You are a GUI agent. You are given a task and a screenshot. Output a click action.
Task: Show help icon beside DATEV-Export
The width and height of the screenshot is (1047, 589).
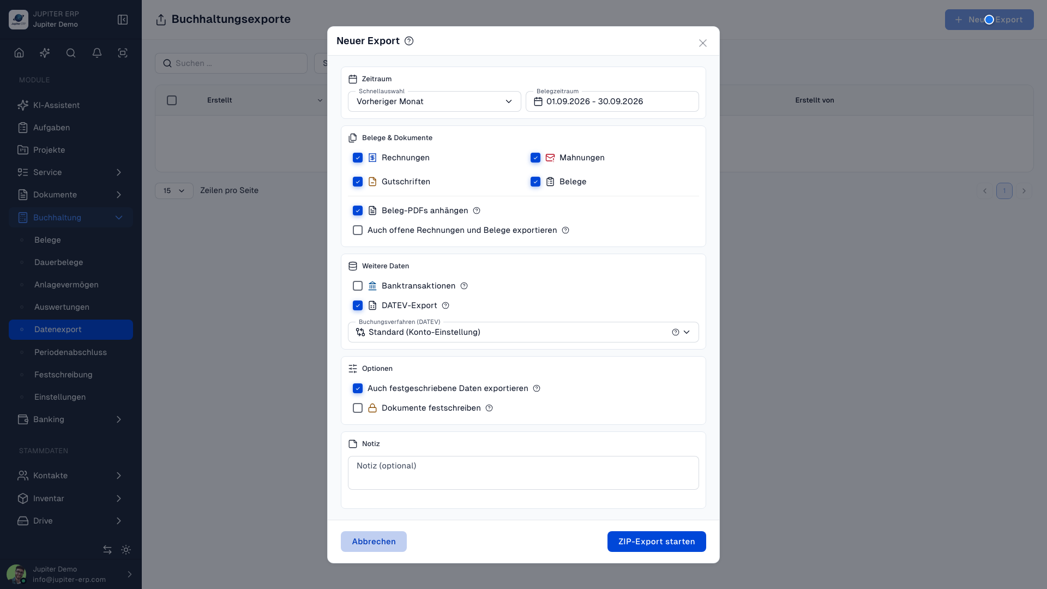click(x=446, y=305)
